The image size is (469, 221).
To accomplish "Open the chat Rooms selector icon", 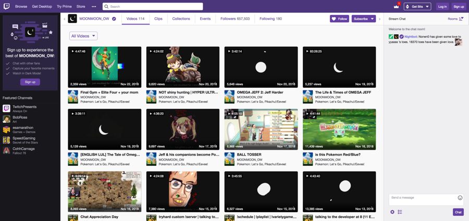I will point(461,19).
